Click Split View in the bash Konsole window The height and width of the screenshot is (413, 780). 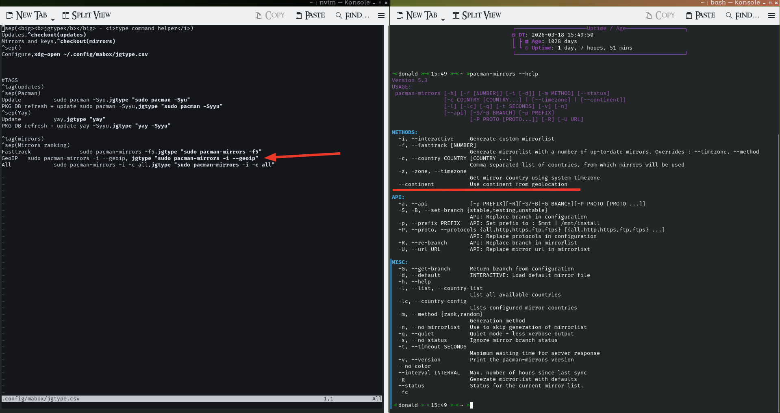click(476, 15)
